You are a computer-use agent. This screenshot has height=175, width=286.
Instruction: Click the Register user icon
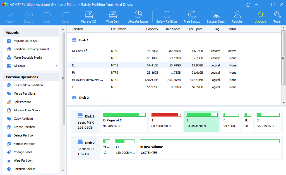point(237,15)
